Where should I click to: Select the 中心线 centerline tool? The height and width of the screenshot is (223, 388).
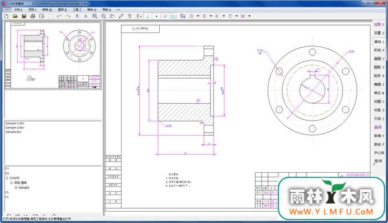(x=379, y=153)
